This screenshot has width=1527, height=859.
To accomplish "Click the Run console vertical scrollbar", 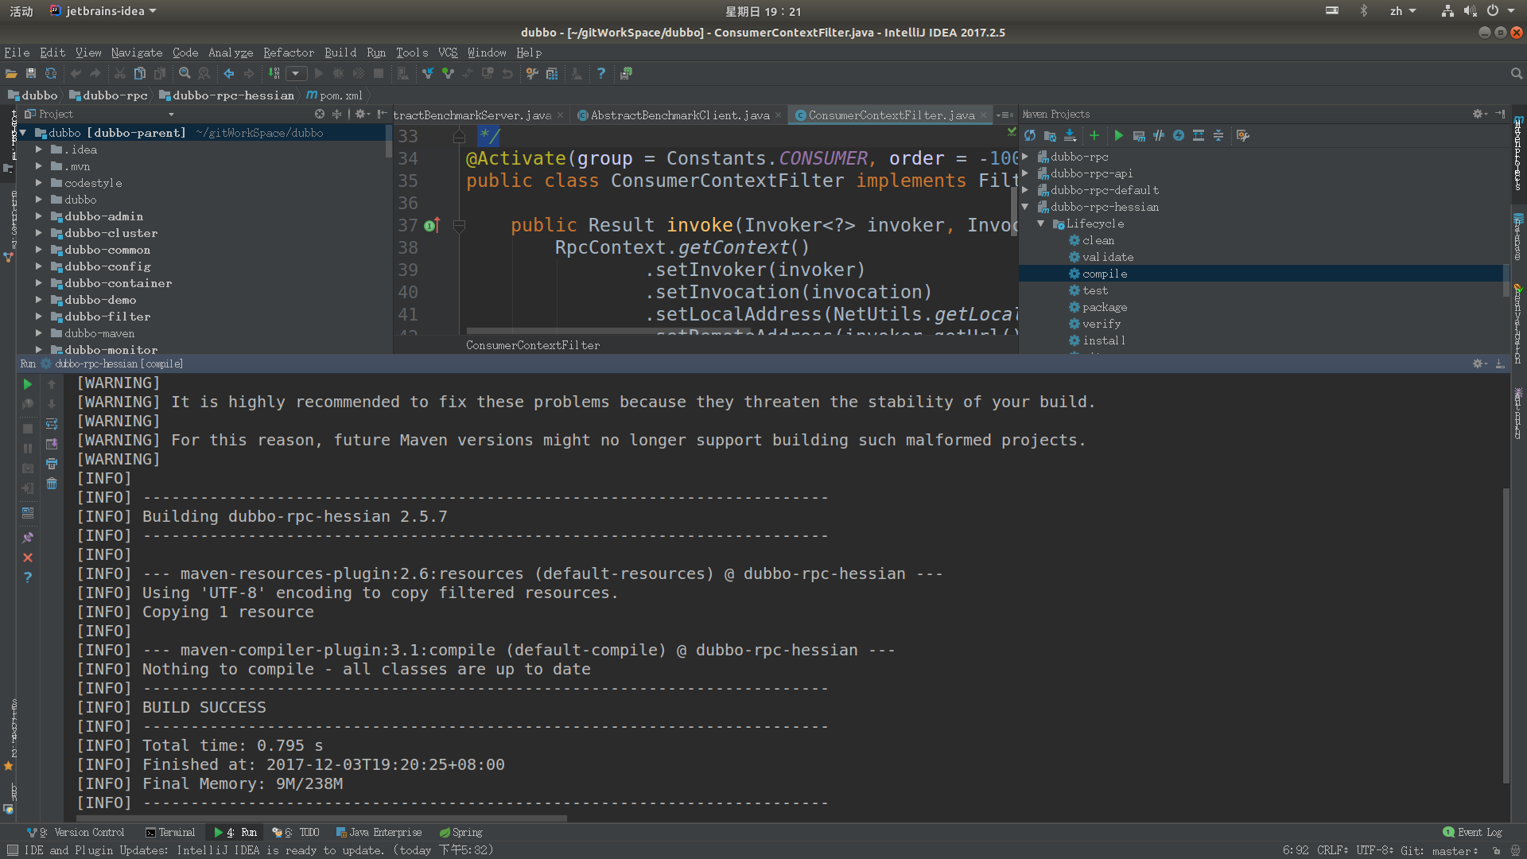I will (x=1506, y=636).
